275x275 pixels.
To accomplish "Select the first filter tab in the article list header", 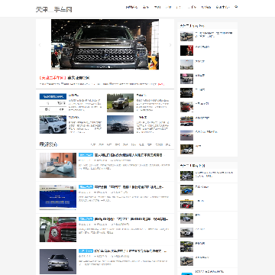I will tap(93, 144).
